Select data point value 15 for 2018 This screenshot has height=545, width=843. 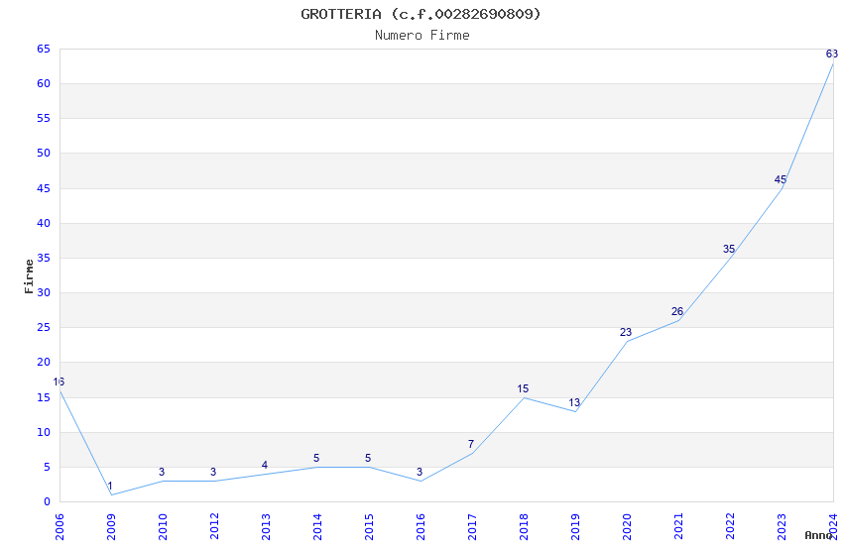(x=523, y=388)
